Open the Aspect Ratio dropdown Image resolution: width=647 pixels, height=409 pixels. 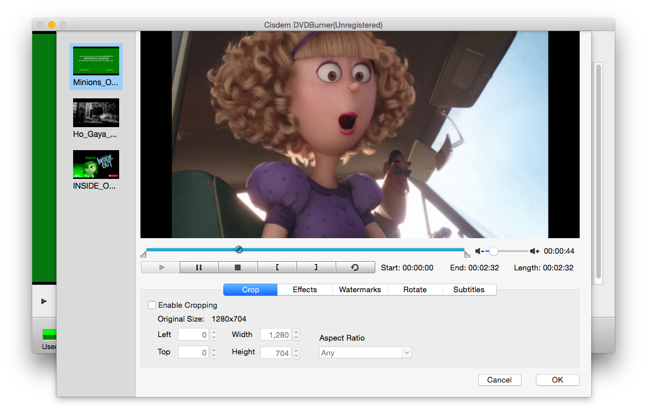(365, 353)
